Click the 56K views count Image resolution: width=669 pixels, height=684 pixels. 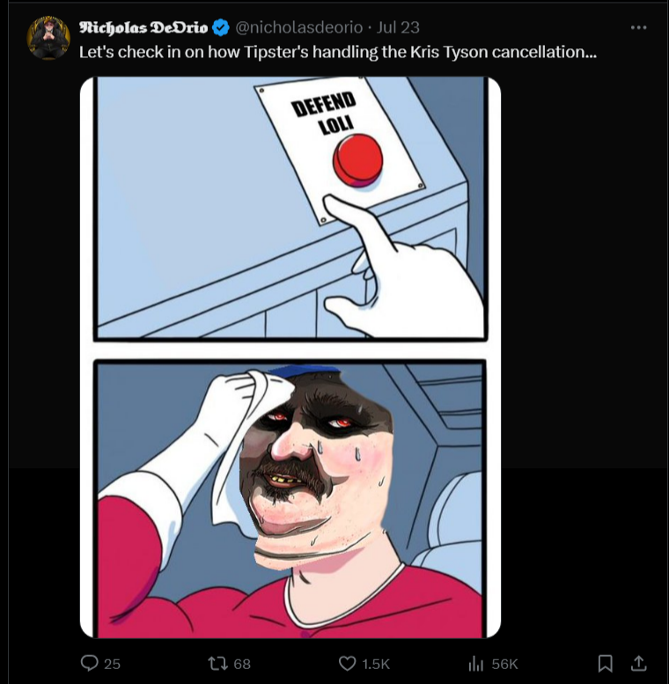(504, 664)
